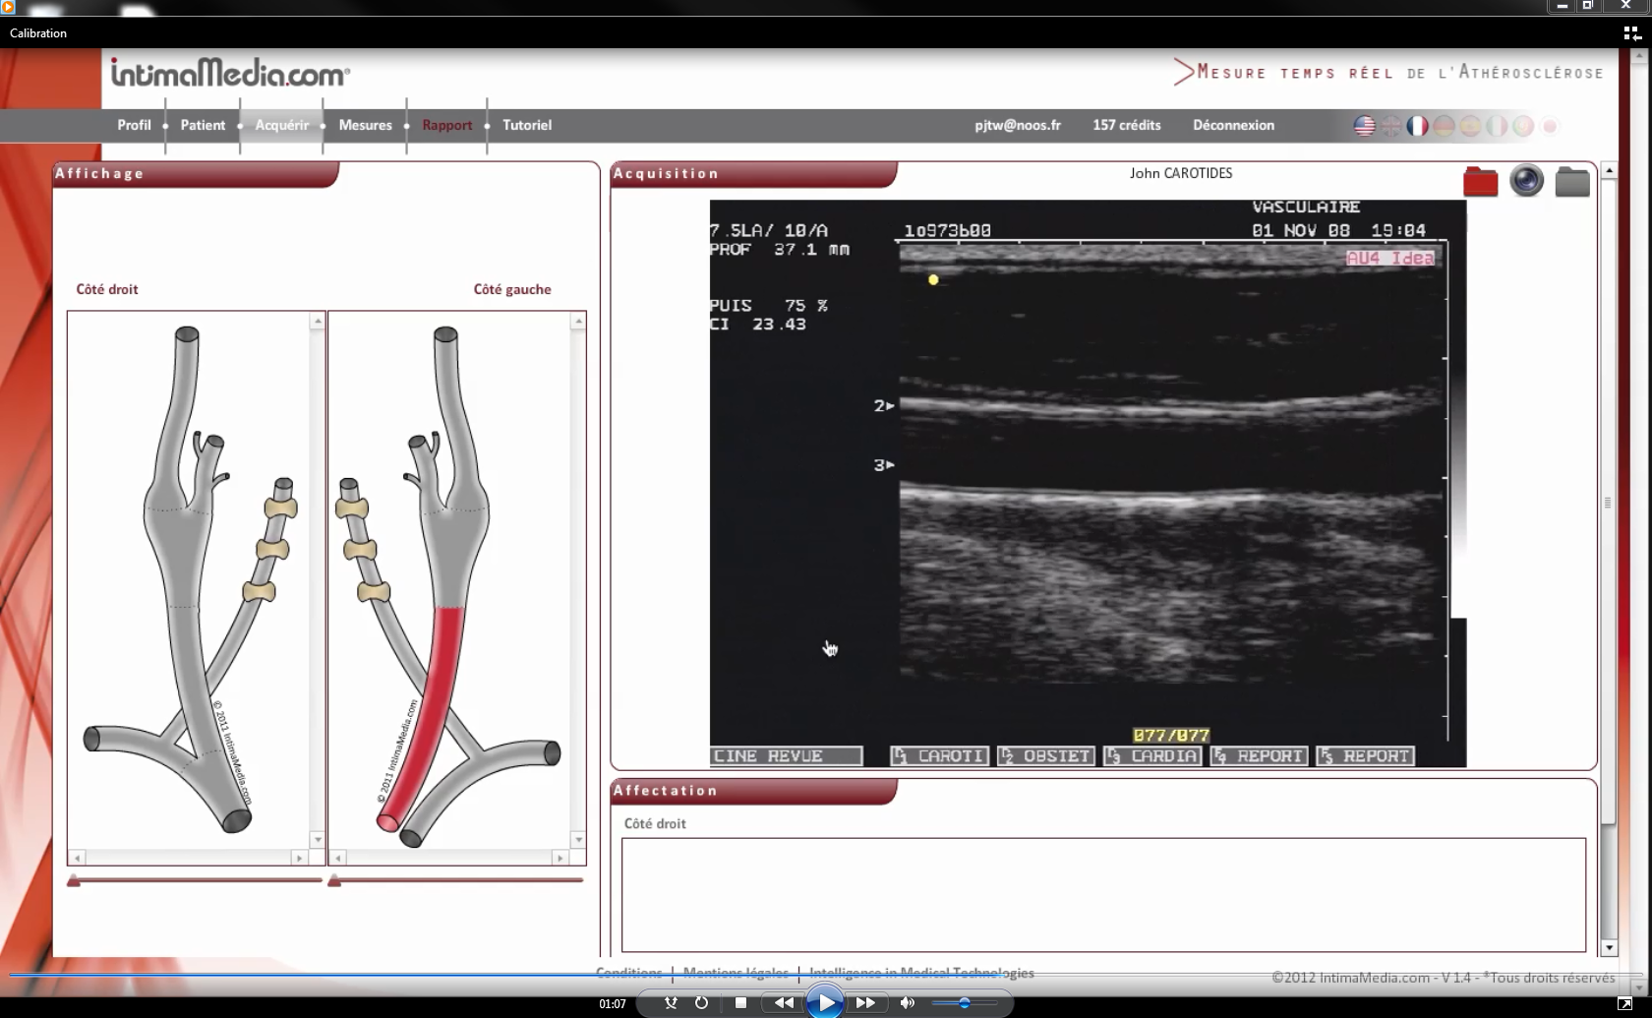
Task: Stop video playback
Action: coord(741,1003)
